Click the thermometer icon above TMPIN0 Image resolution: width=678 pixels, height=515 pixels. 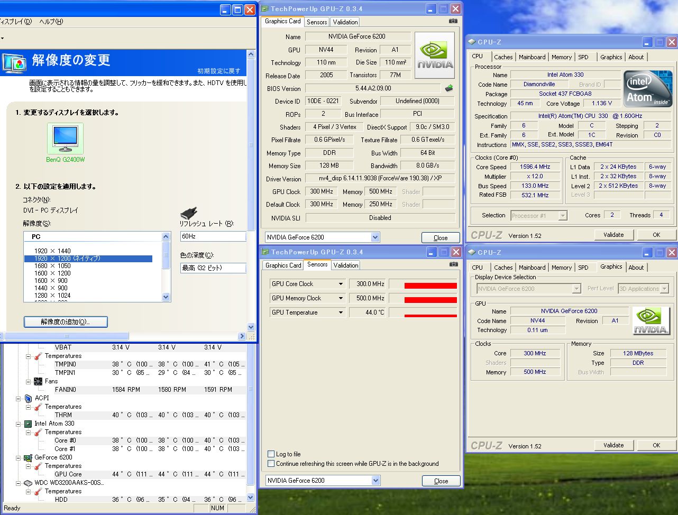pos(38,356)
